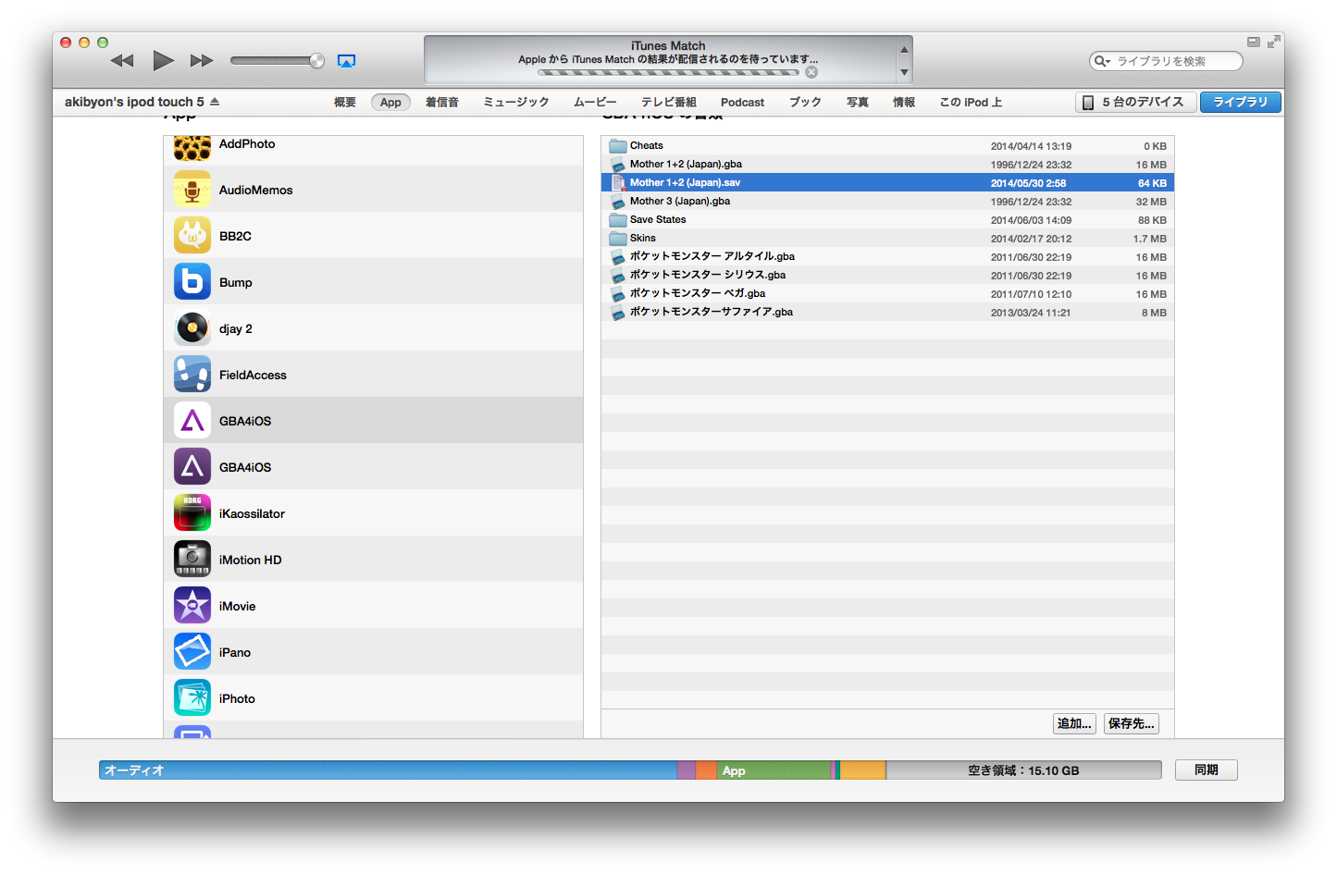This screenshot has width=1337, height=875.
Task: Choose the iKaossilator KORG icon
Action: 192,513
